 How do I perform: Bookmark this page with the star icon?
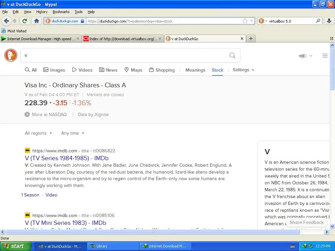[x=245, y=21]
